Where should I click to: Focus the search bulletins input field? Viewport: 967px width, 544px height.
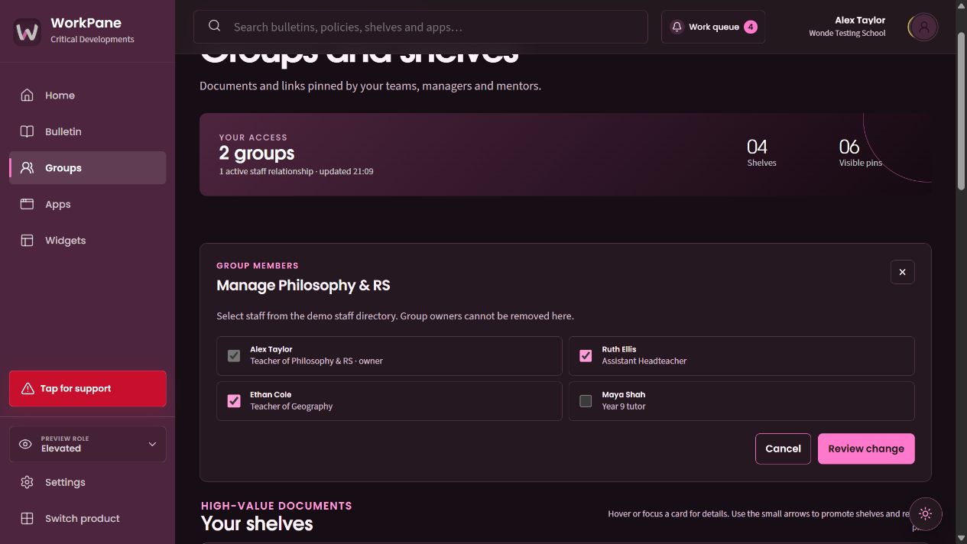[420, 27]
